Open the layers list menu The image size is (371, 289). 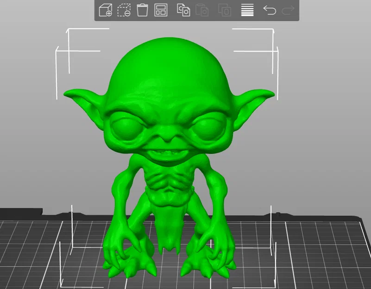pyautogui.click(x=246, y=11)
